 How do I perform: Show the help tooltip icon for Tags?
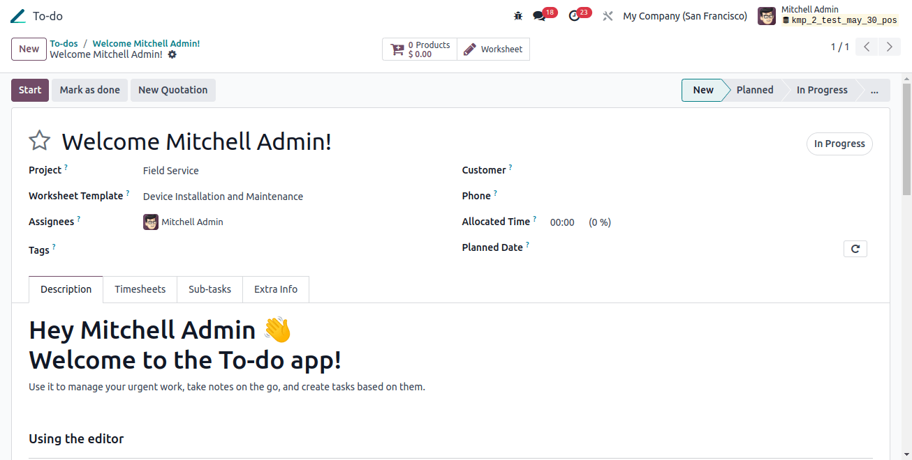54,247
